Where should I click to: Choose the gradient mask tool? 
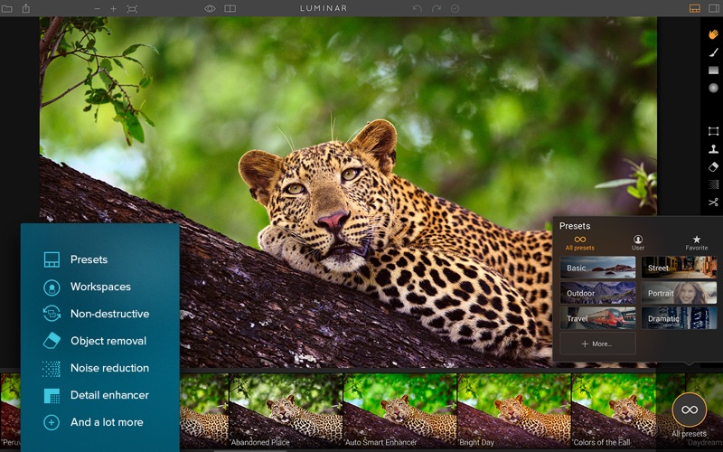pyautogui.click(x=713, y=71)
